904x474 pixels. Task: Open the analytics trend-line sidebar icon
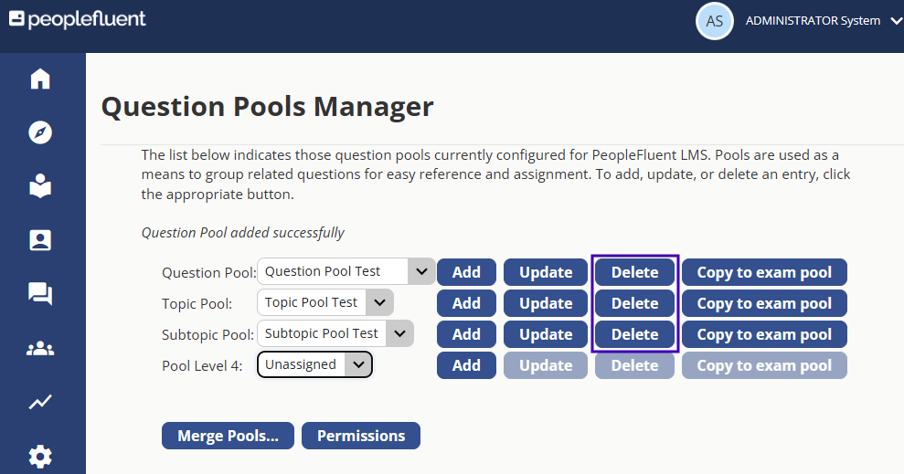click(40, 402)
